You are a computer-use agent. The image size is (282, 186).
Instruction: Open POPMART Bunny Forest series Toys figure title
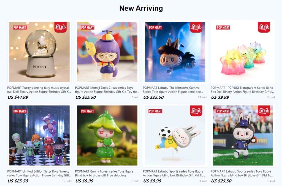click(x=104, y=173)
